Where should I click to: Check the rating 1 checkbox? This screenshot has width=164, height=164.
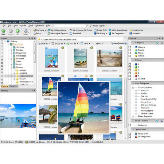coord(130,65)
